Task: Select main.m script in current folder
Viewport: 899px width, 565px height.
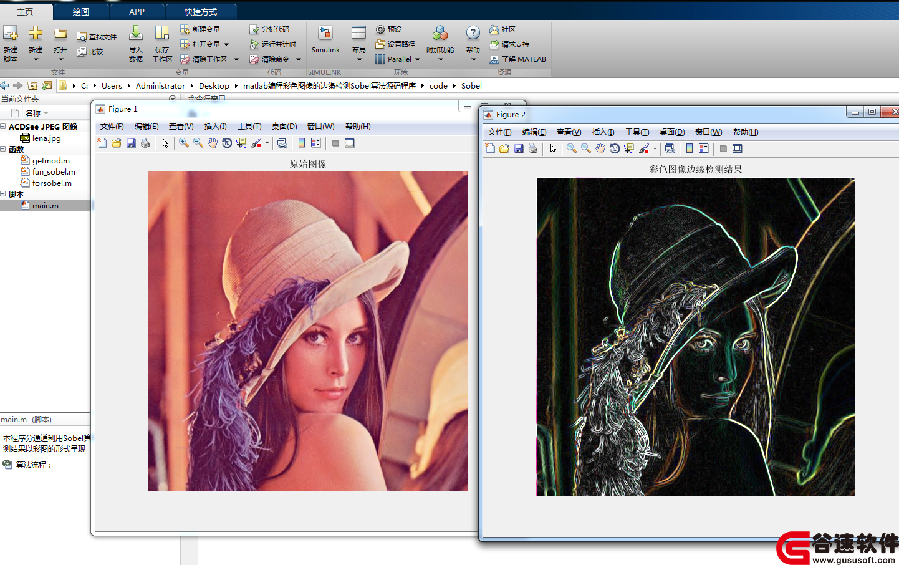Action: [46, 205]
